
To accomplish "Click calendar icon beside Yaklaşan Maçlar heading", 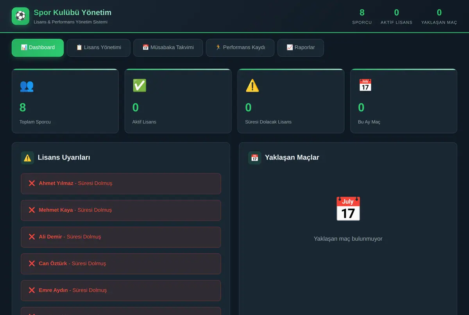I will click(254, 158).
